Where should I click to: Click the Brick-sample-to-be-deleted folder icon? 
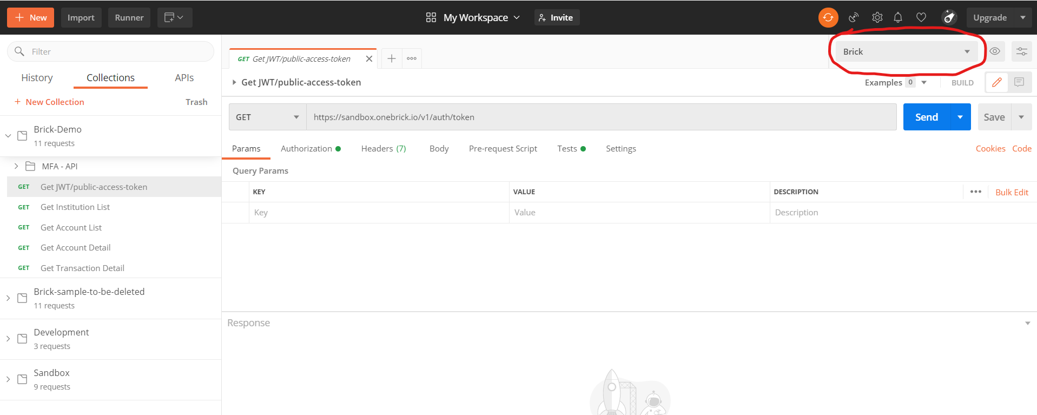(x=22, y=298)
